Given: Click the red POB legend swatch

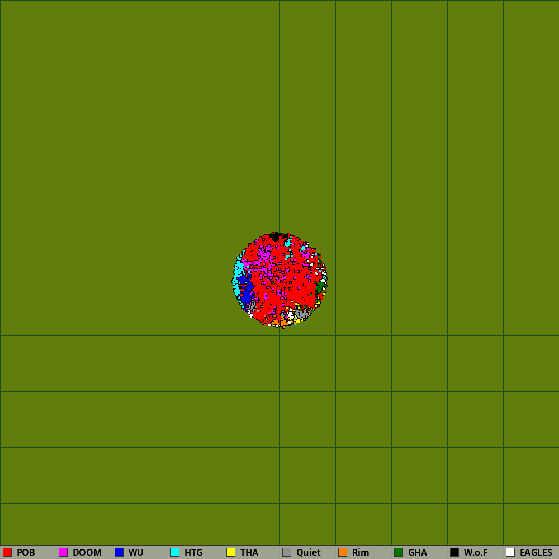Looking at the screenshot, I should 7,552.
